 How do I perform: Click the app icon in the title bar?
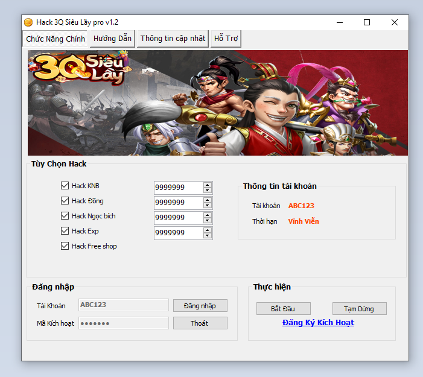[x=28, y=22]
